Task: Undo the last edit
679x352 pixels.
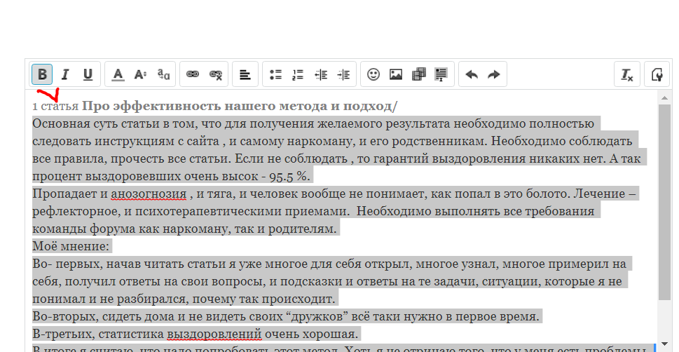Action: pos(471,74)
